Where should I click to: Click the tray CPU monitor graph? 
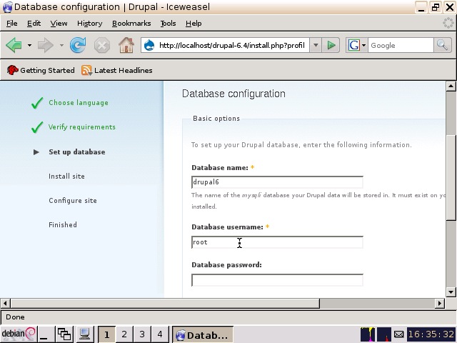point(368,334)
